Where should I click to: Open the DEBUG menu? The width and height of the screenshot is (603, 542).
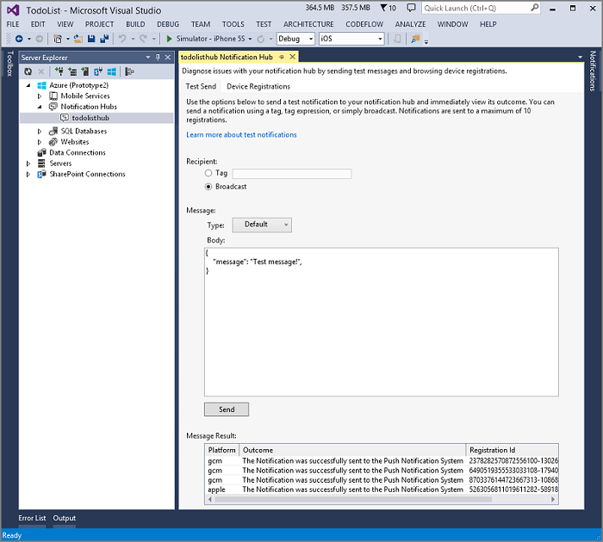point(168,24)
